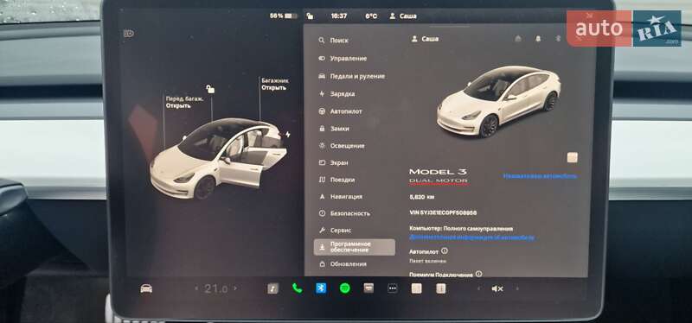Tap the 21.0 temperature value
The height and width of the screenshot is (323, 692).
(x=215, y=289)
